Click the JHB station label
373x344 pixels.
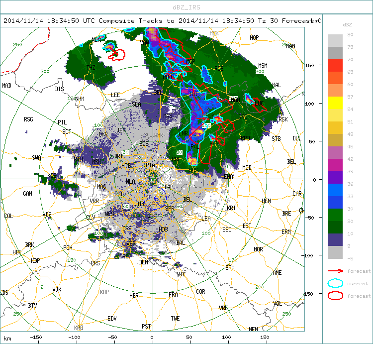coord(140,204)
